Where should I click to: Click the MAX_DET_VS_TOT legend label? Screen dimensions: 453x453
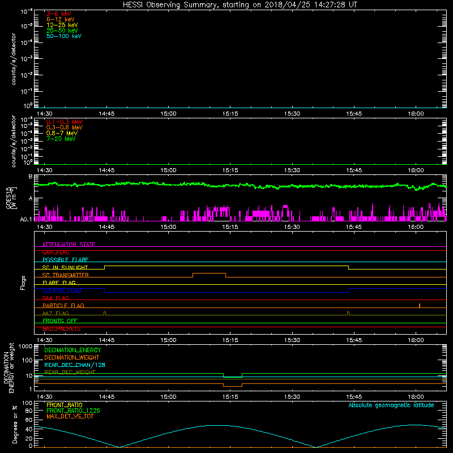[x=70, y=416]
